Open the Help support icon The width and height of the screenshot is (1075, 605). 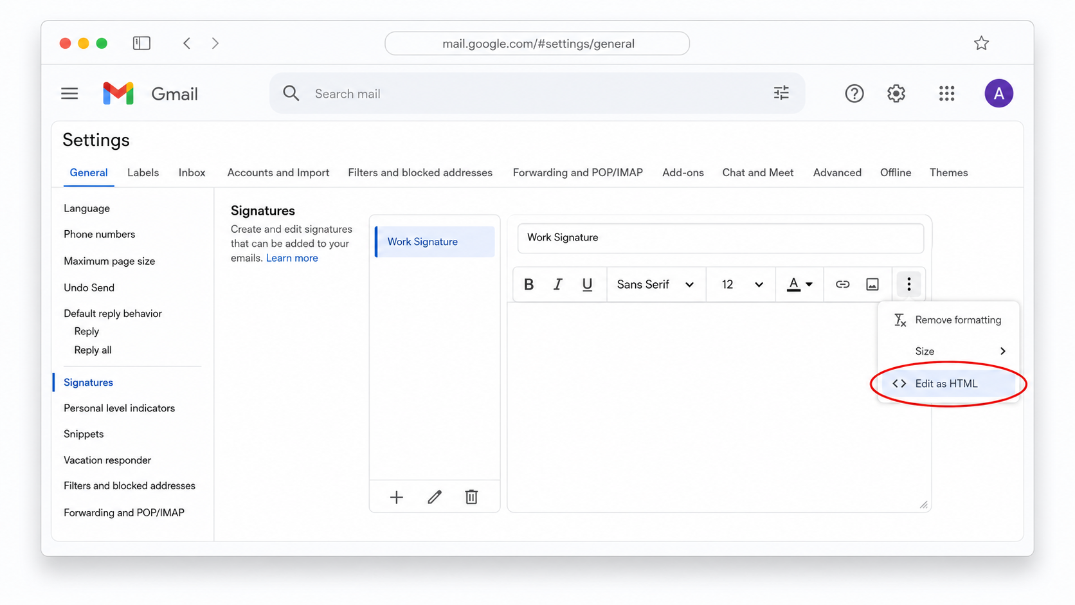854,94
